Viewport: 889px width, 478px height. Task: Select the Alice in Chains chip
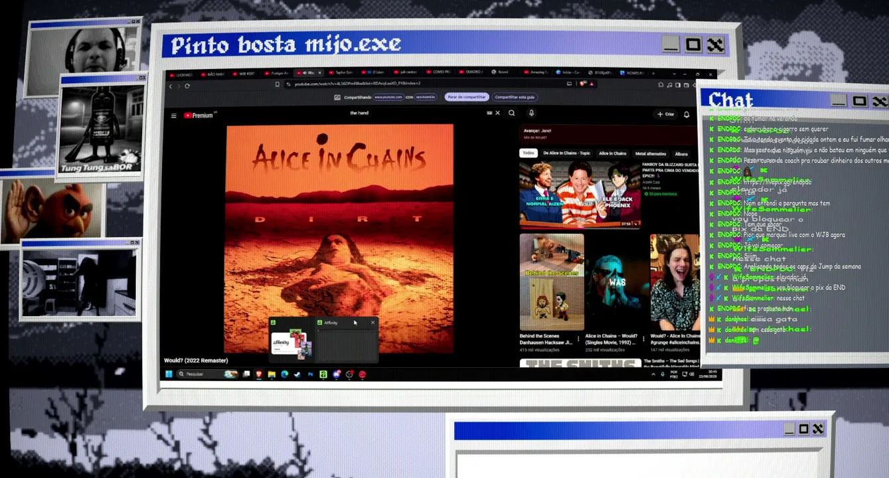coord(612,153)
